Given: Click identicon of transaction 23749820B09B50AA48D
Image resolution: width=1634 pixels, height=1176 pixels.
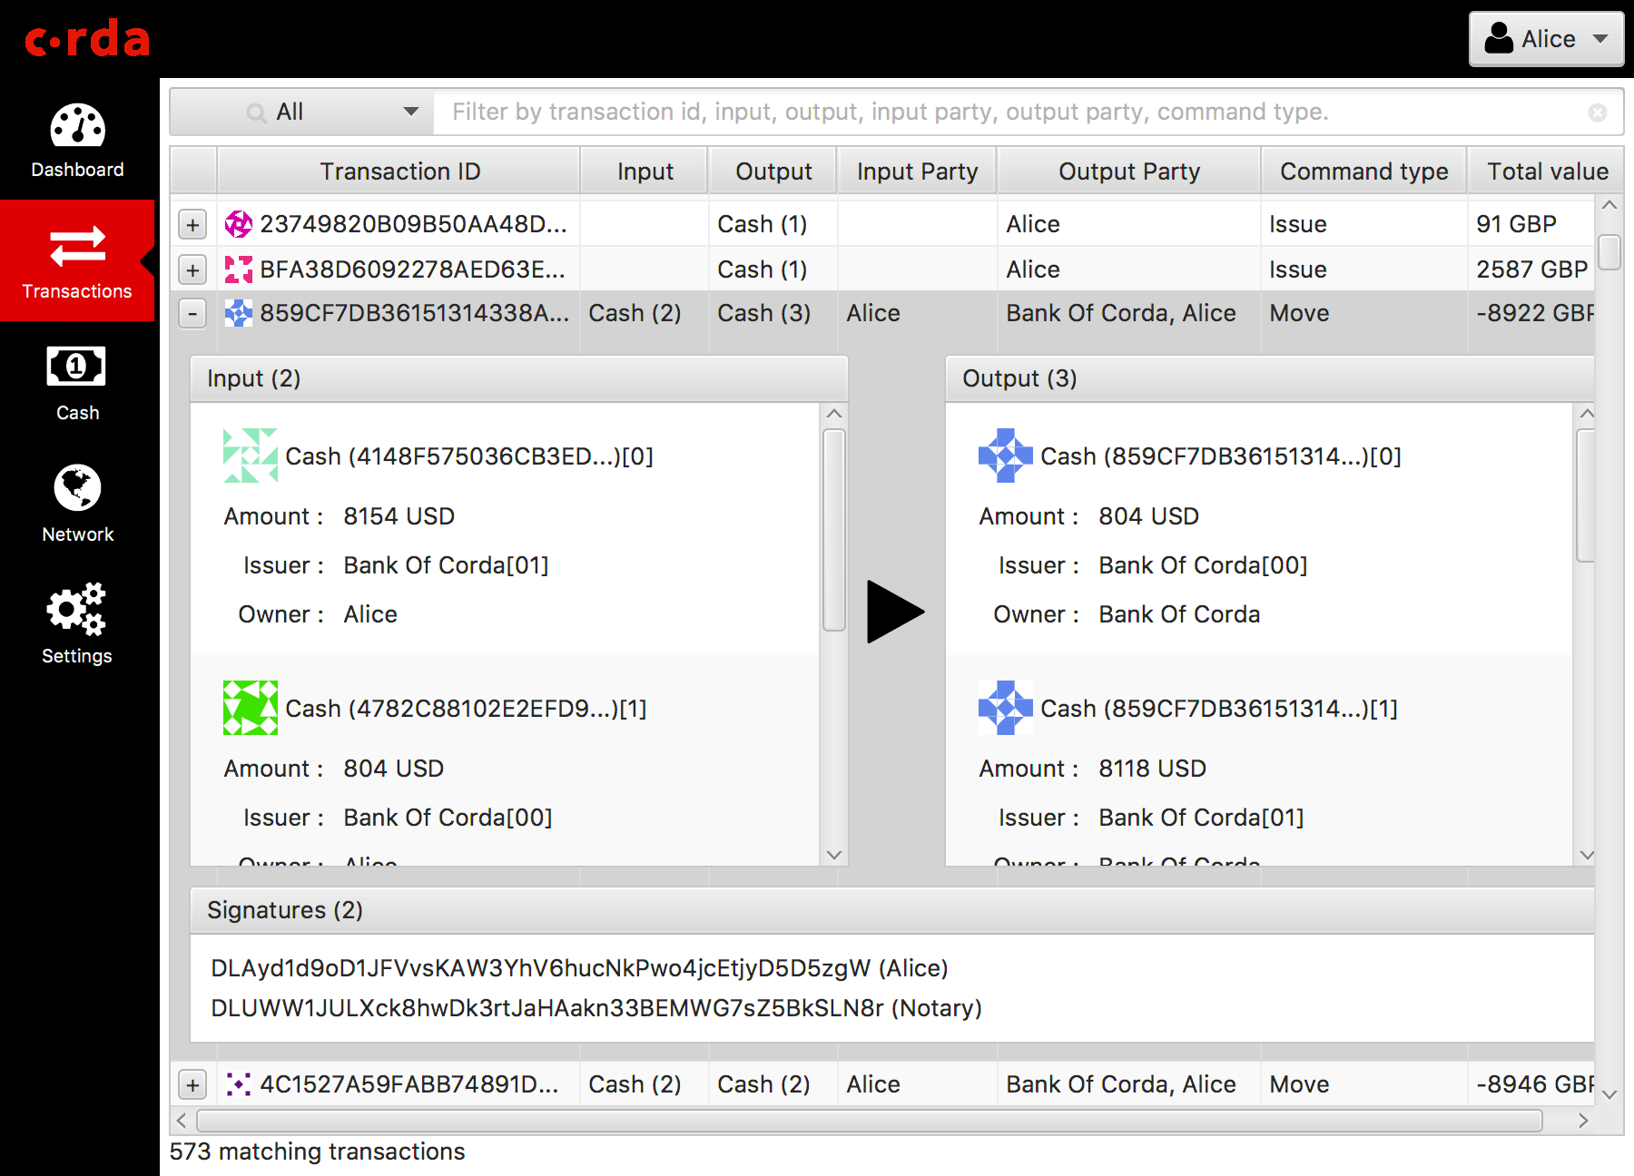Looking at the screenshot, I should point(239,224).
